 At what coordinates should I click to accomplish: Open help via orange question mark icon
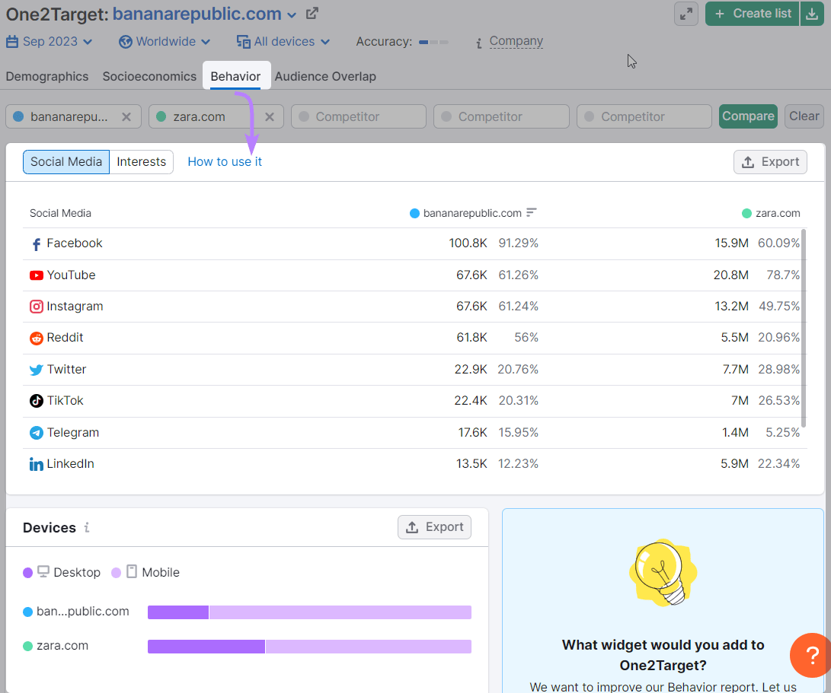pos(810,655)
